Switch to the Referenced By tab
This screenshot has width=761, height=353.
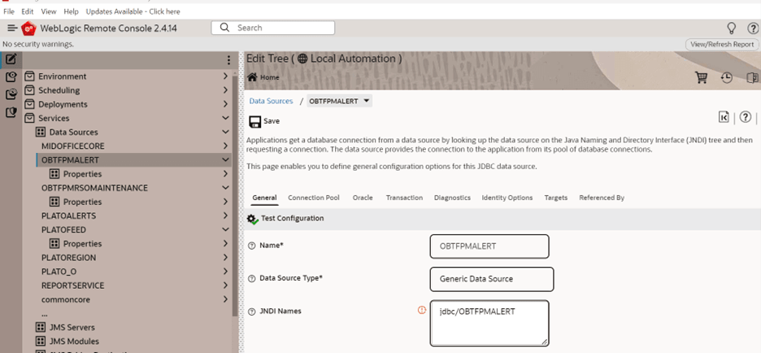(x=602, y=198)
